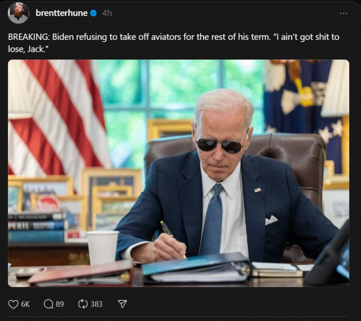Like the post with the heart icon
This screenshot has width=361, height=321.
coord(13,304)
